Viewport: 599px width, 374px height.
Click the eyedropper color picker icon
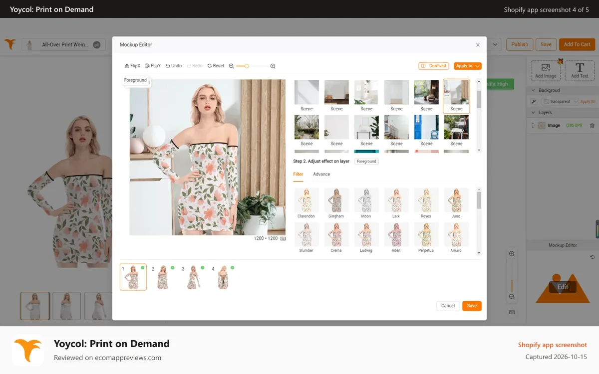click(x=534, y=102)
